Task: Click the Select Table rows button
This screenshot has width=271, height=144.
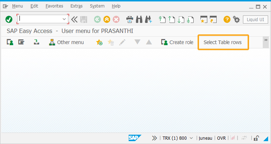Action: (223, 42)
